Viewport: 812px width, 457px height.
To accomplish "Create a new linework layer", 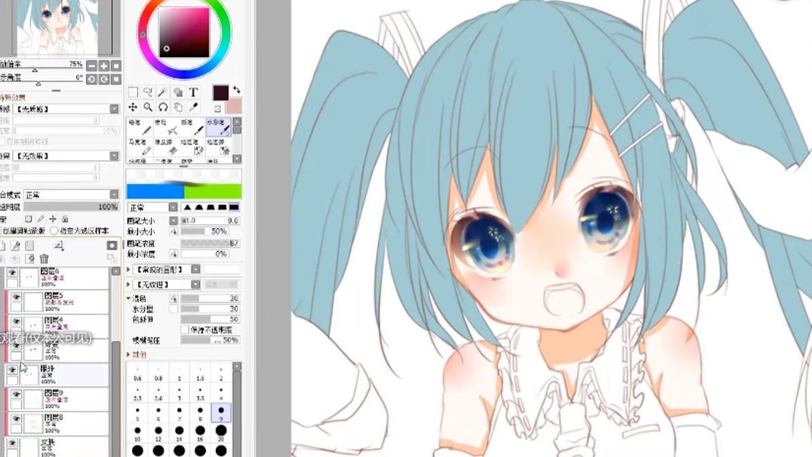I will [16, 246].
